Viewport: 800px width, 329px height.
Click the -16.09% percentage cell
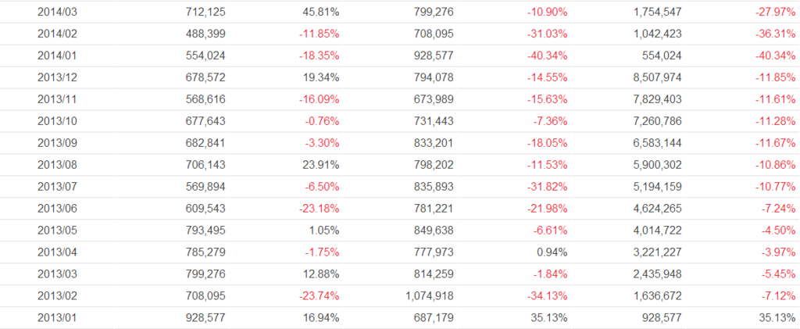(319, 99)
